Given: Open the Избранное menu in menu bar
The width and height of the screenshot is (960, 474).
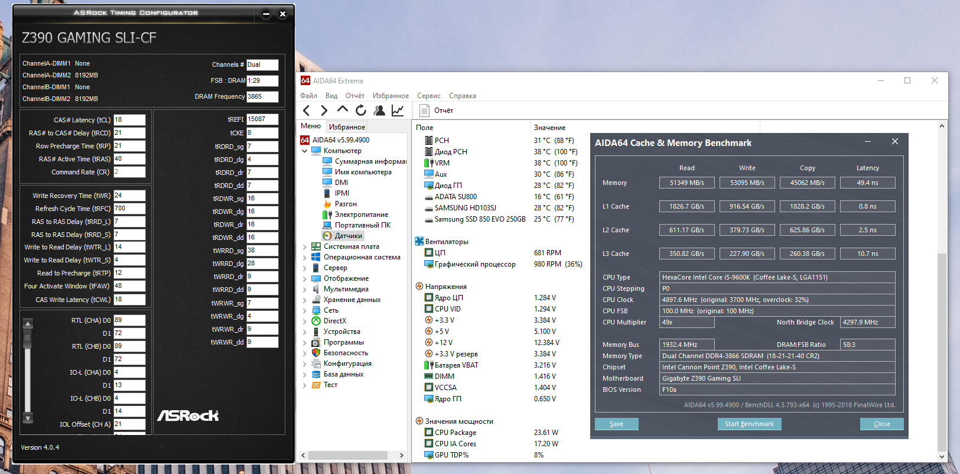Looking at the screenshot, I should click(390, 96).
